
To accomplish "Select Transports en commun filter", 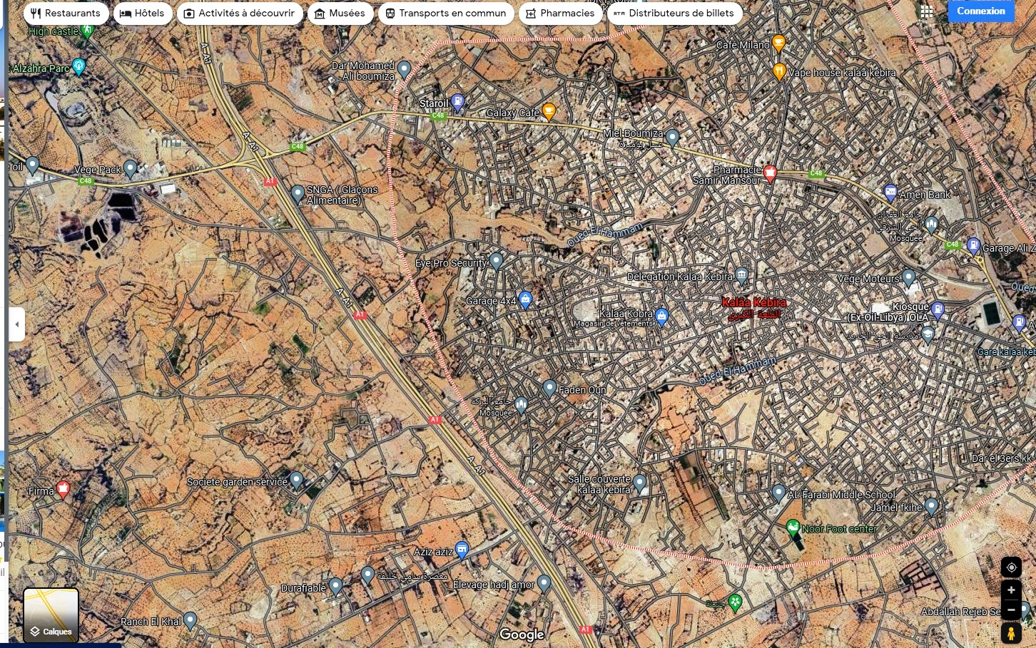I will pos(445,14).
